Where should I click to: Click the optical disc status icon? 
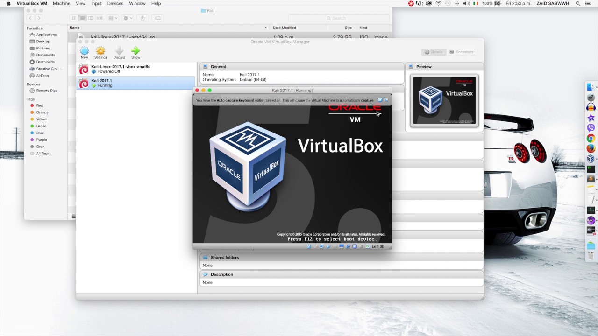315,246
